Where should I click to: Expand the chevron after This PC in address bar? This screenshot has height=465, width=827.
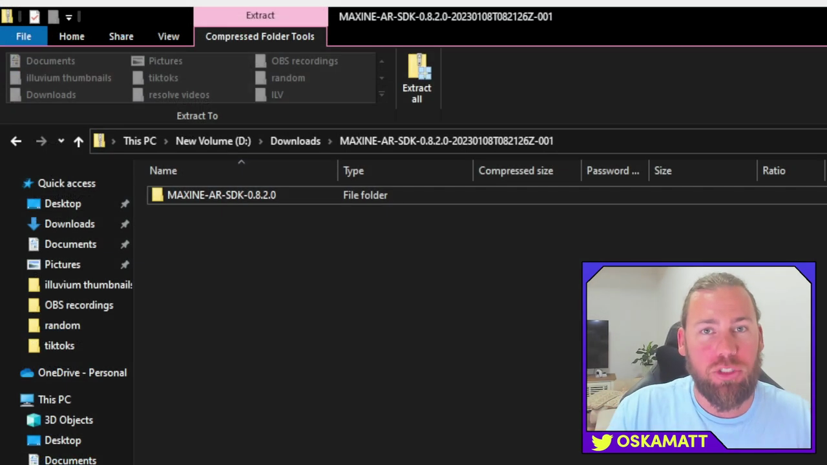(166, 141)
